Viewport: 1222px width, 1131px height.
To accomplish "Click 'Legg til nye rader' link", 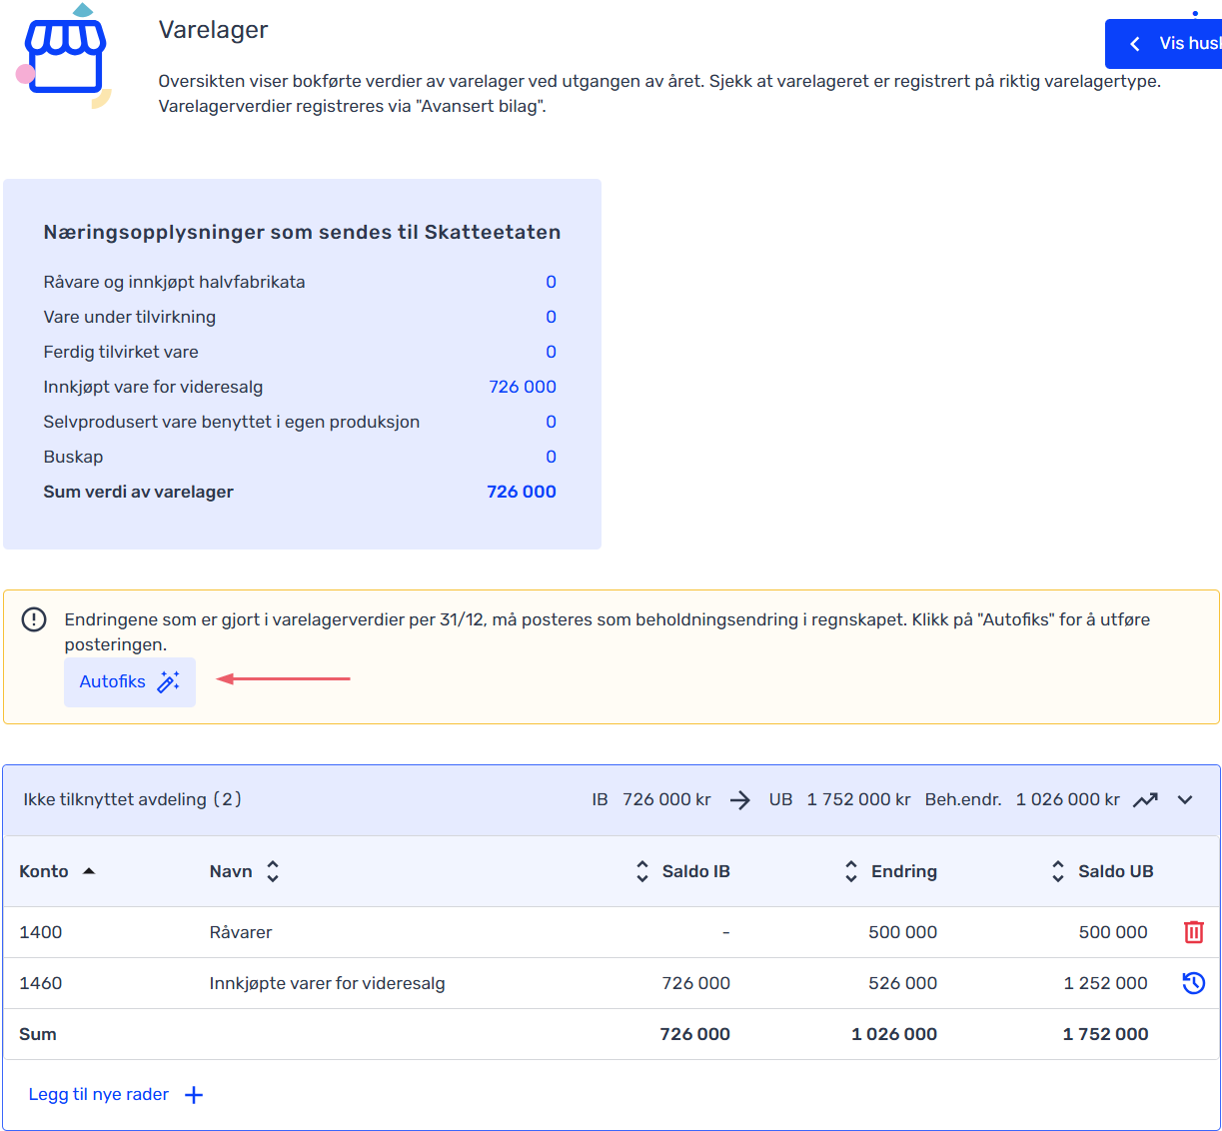I will tap(99, 1094).
